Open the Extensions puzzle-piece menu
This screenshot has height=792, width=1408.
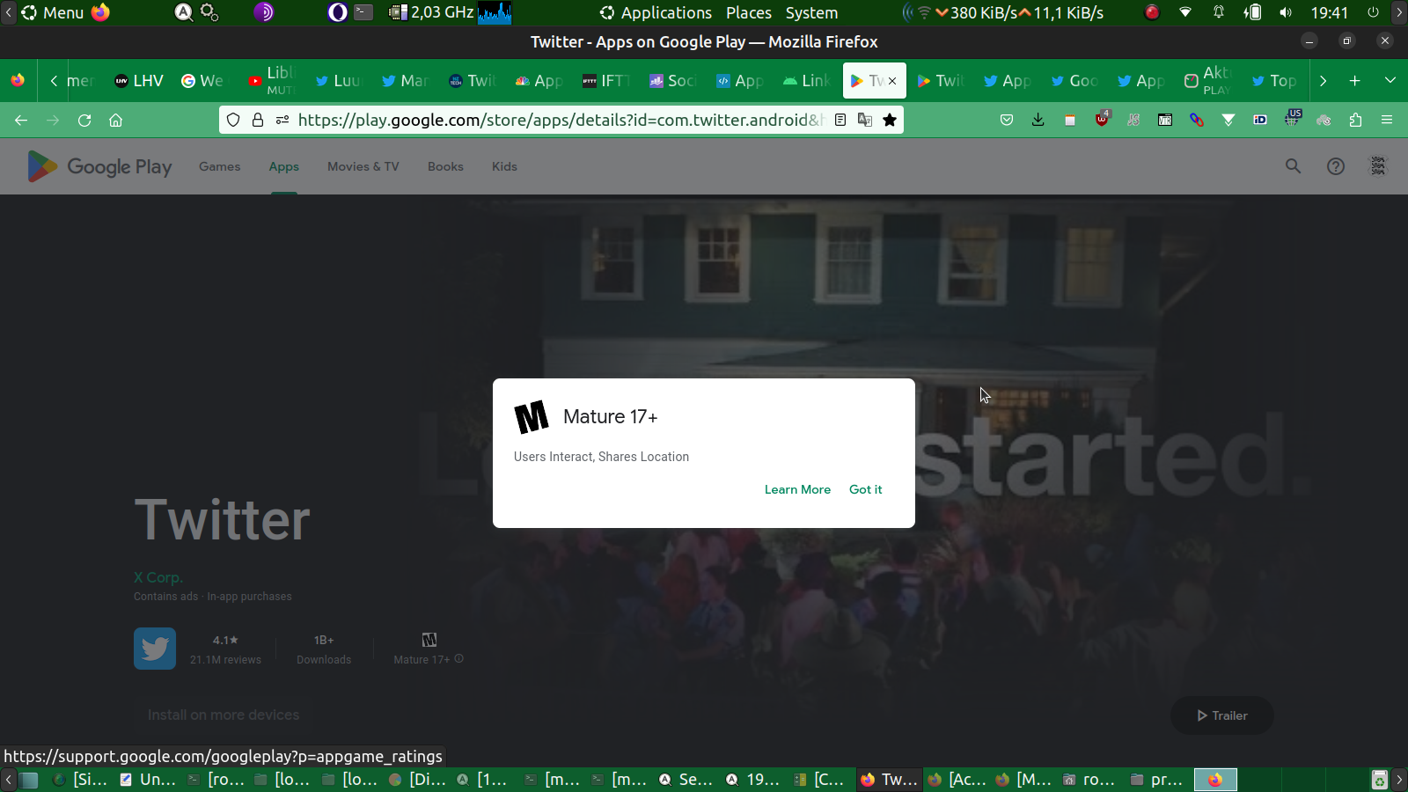click(1355, 121)
